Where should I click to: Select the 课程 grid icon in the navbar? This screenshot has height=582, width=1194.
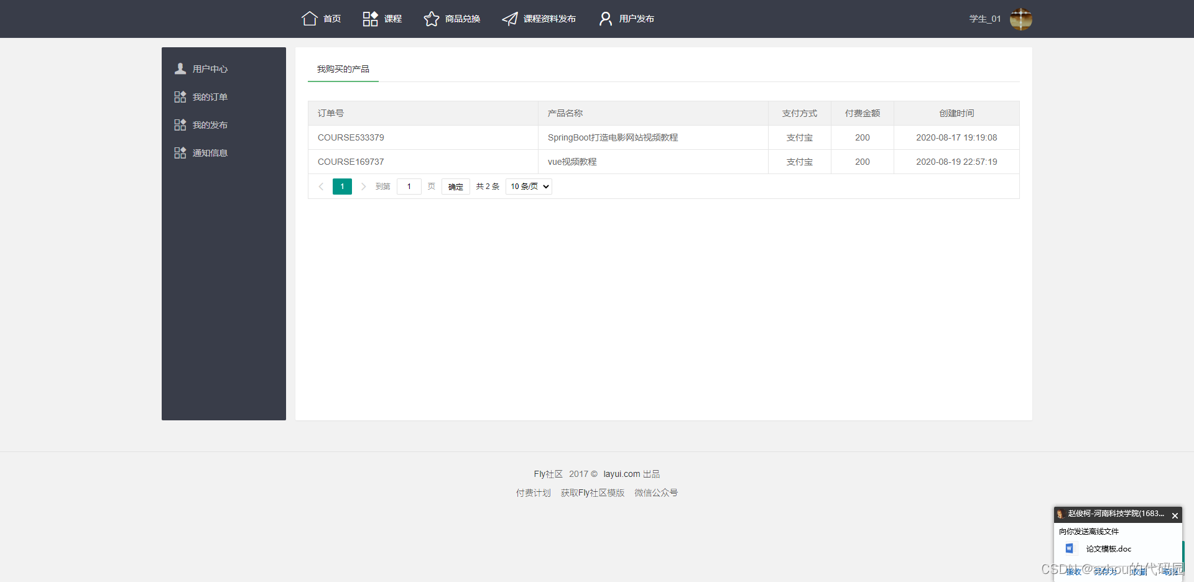tap(370, 19)
